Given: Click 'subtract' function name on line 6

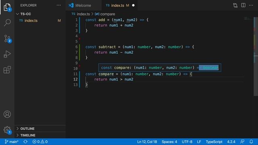Looking at the screenshot, I should click(x=107, y=47).
